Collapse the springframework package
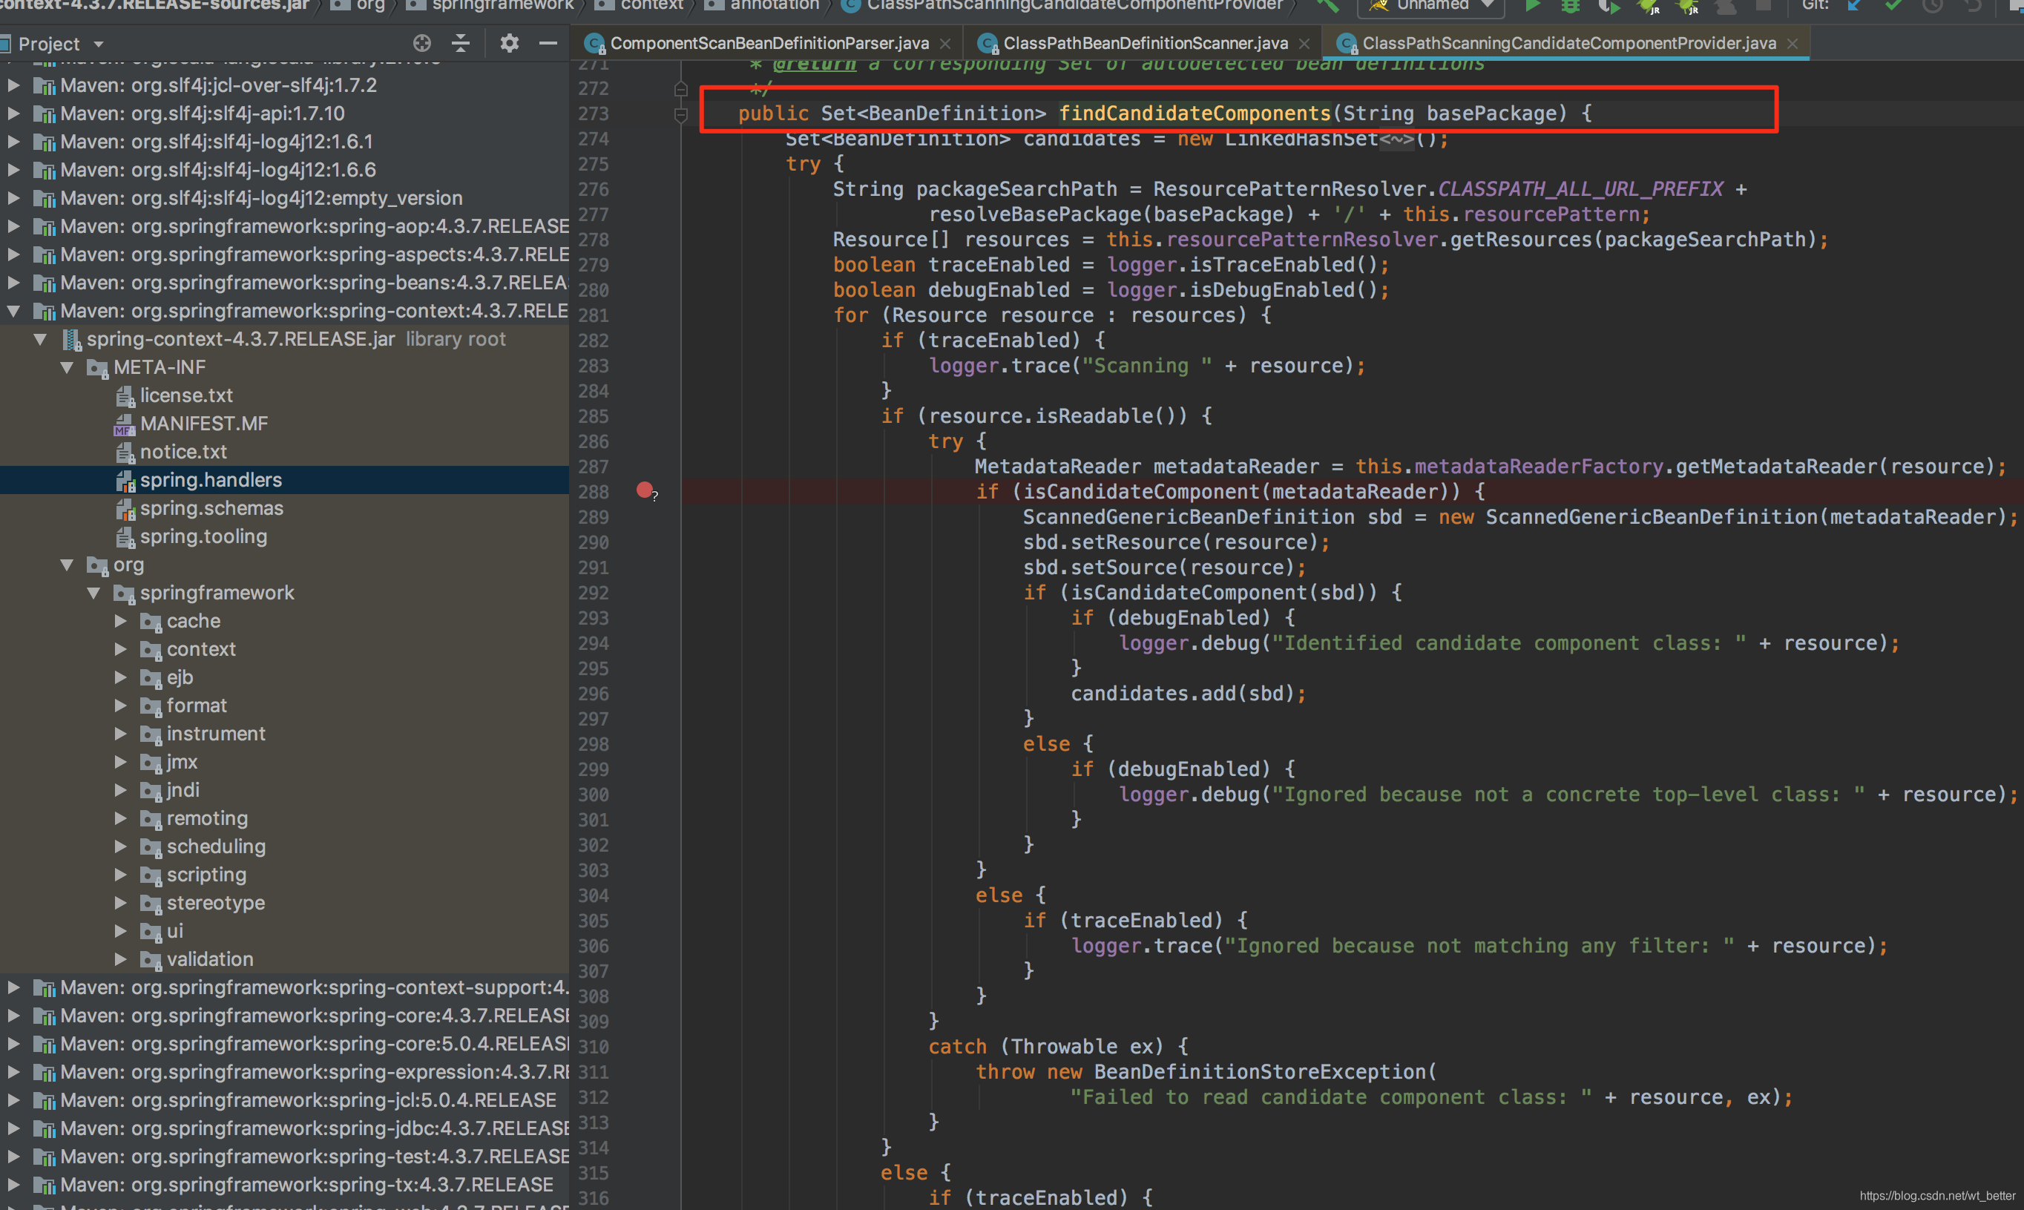2024x1210 pixels. click(93, 593)
